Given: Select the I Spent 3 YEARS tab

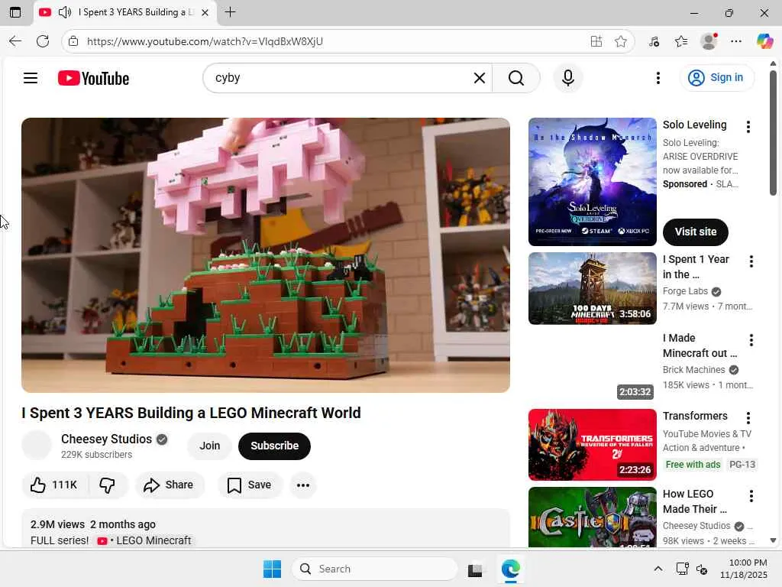Looking at the screenshot, I should 125,12.
